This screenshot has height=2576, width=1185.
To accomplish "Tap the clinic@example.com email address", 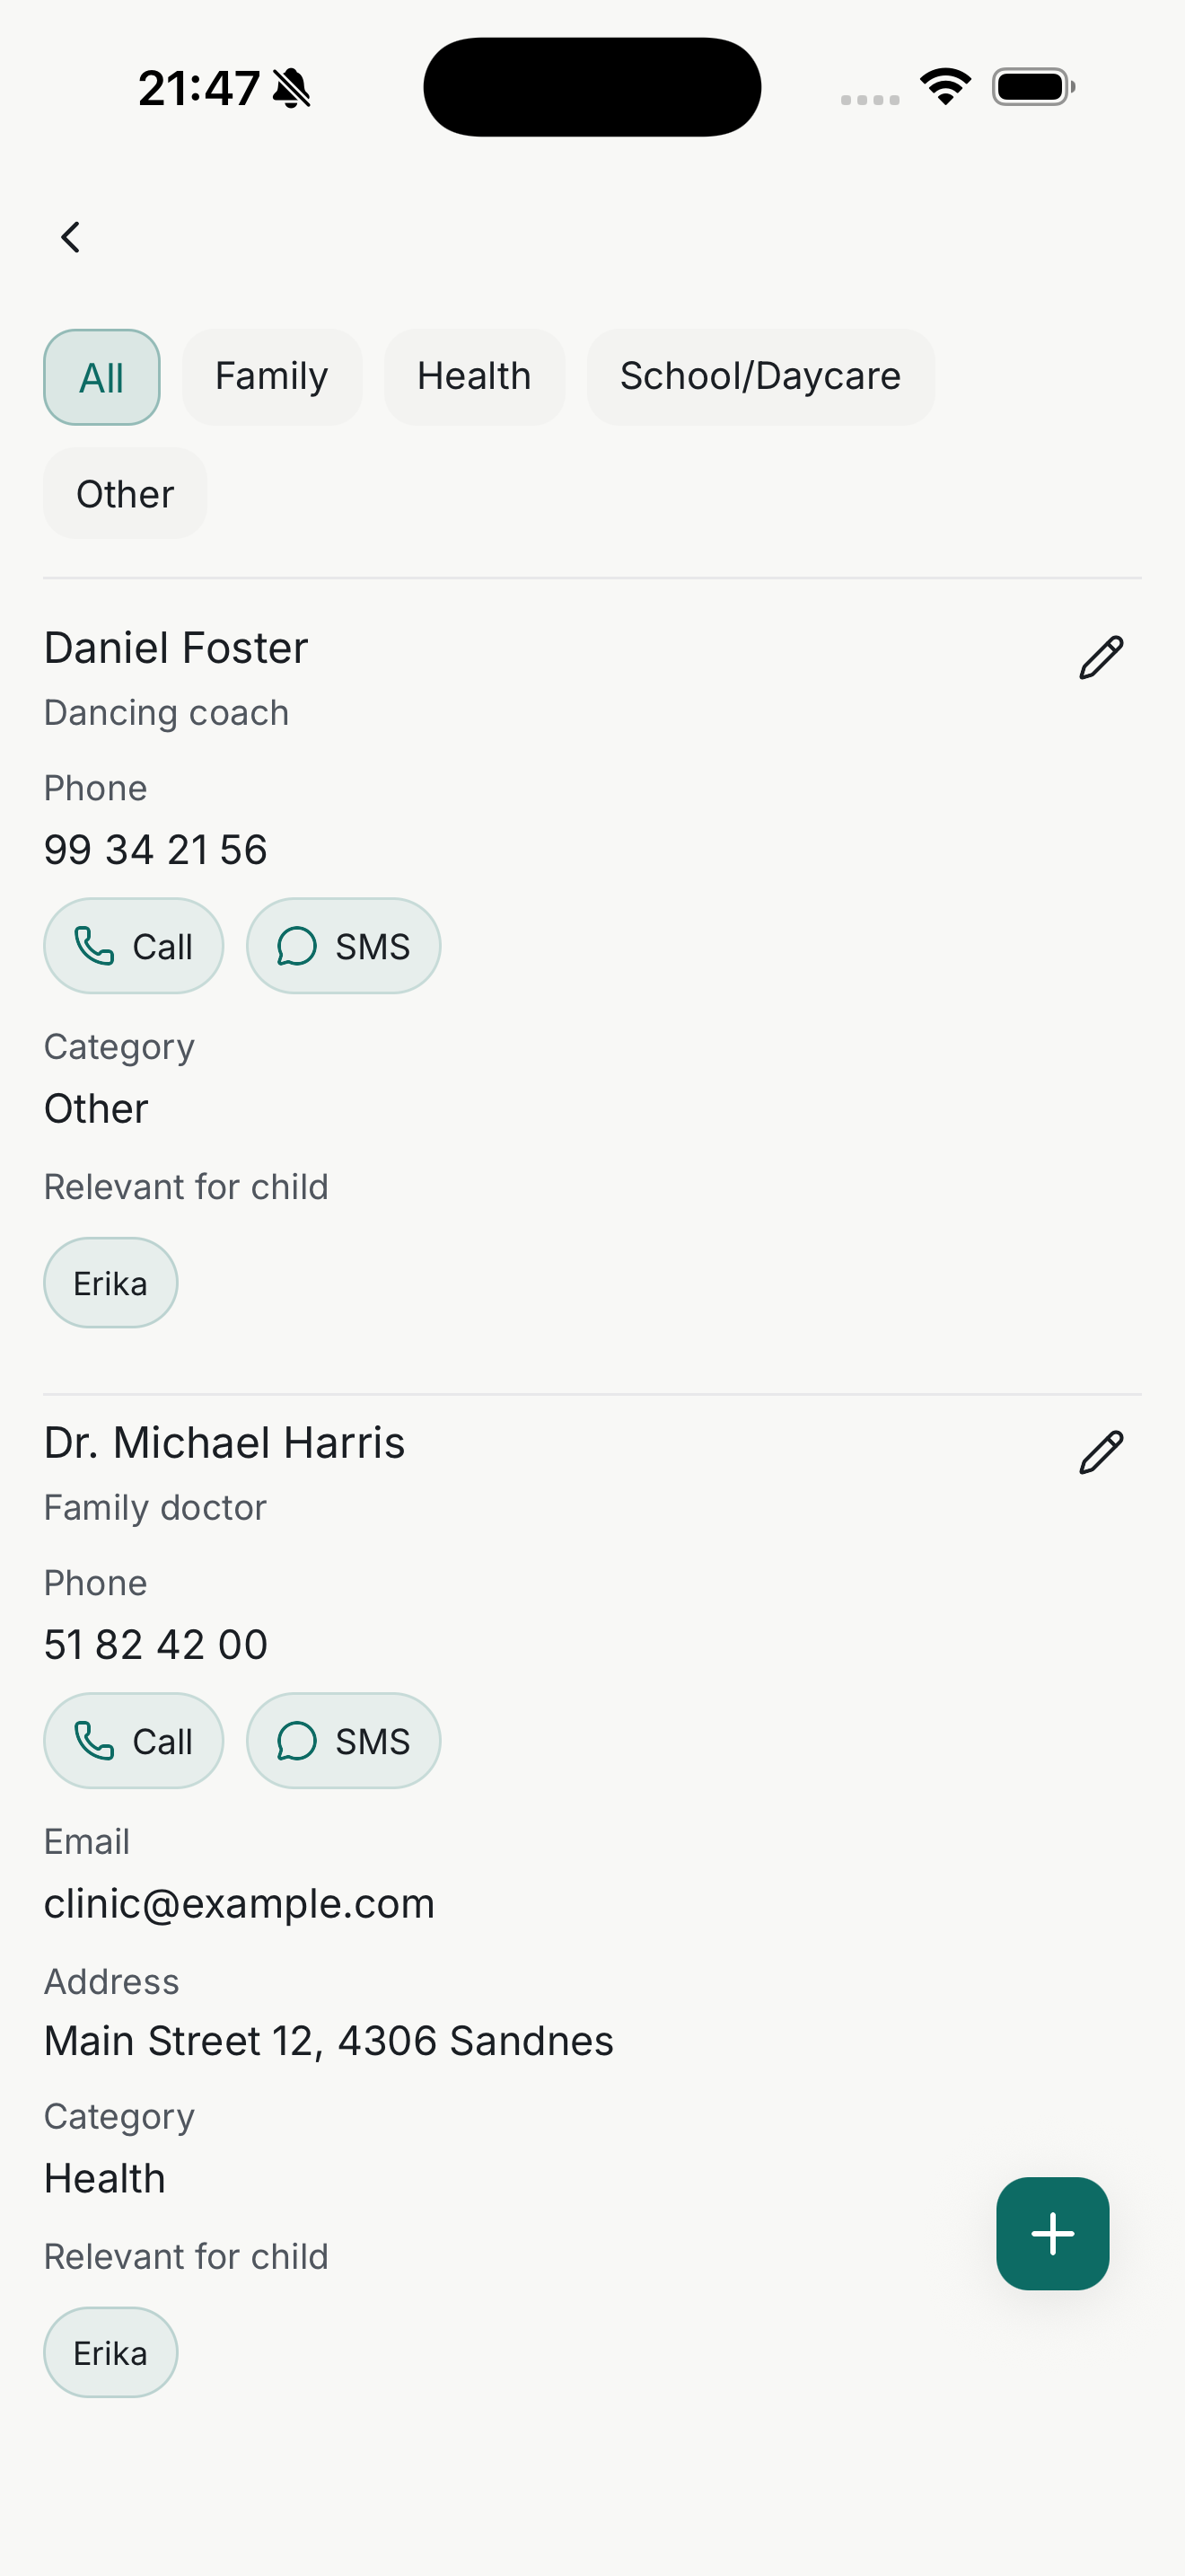I will point(240,1904).
